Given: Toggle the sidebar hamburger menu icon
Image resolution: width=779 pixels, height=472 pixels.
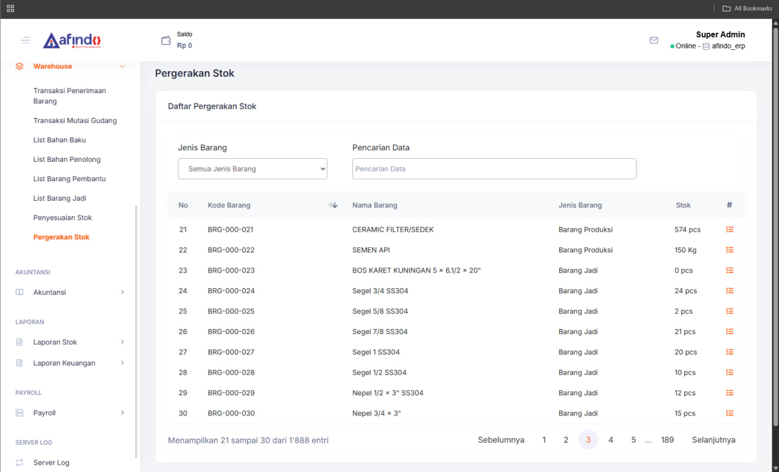Looking at the screenshot, I should point(26,40).
